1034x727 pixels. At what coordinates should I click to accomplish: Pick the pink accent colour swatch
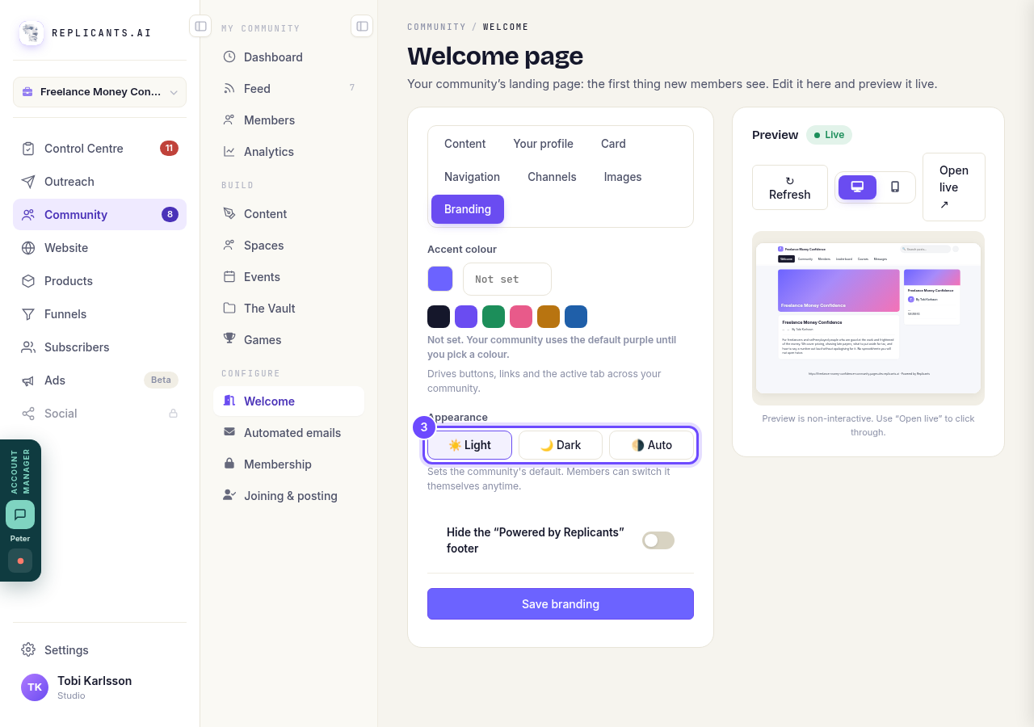point(521,317)
